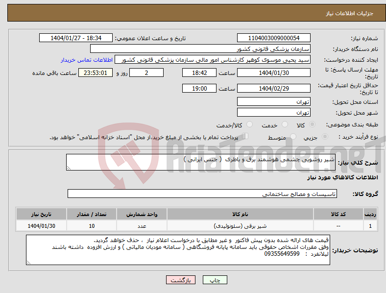
Task: Click the goods group field تاسیسات و مصالح ساختمانی
Action: pos(202,194)
